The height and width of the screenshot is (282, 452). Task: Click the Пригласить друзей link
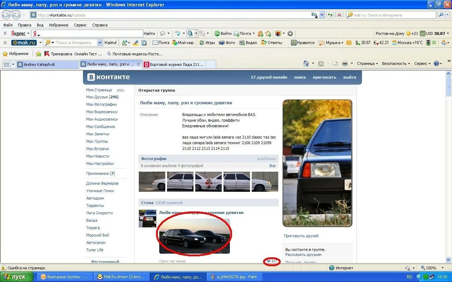pos(301,236)
